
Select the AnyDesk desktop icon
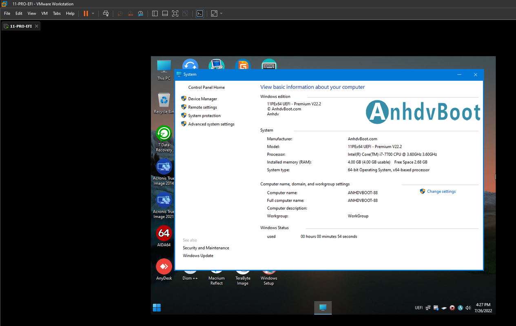tap(164, 270)
